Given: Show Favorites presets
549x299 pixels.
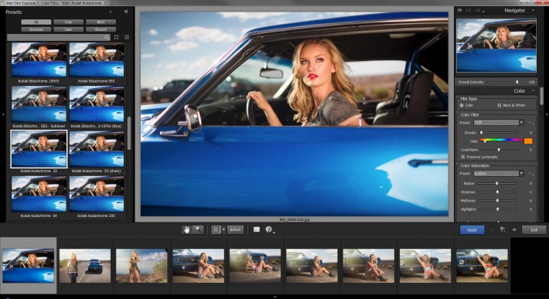Looking at the screenshot, I should 36,29.
